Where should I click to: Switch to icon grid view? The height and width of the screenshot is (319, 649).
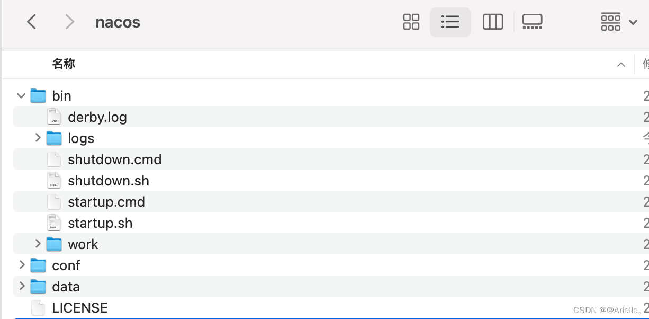(411, 22)
